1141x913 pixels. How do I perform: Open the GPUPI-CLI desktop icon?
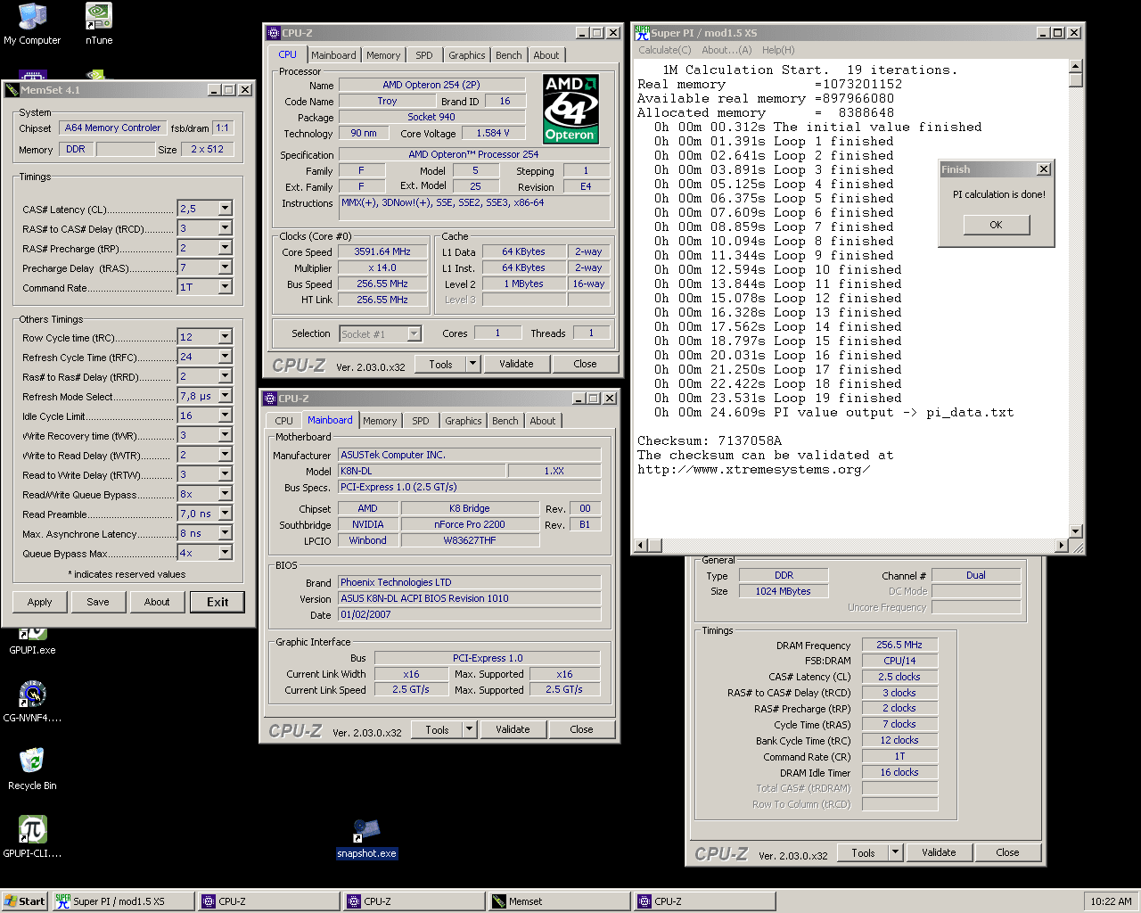(x=32, y=837)
